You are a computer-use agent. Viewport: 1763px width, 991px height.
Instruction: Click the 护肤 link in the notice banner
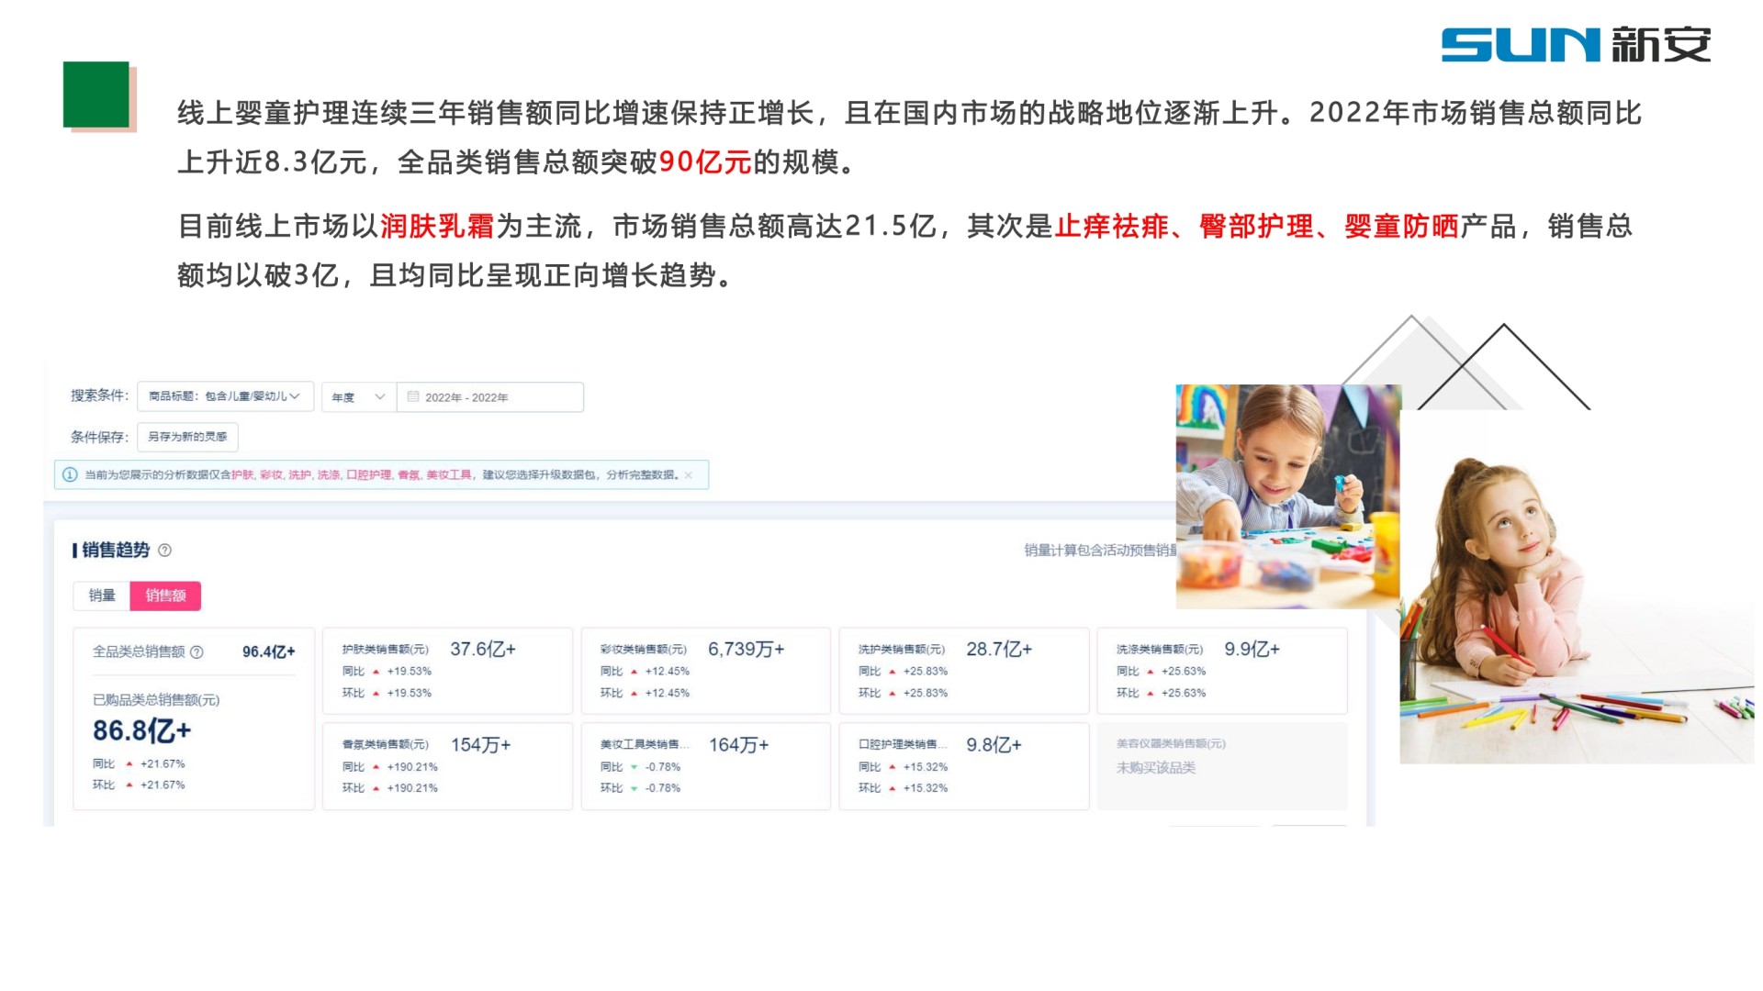(242, 475)
